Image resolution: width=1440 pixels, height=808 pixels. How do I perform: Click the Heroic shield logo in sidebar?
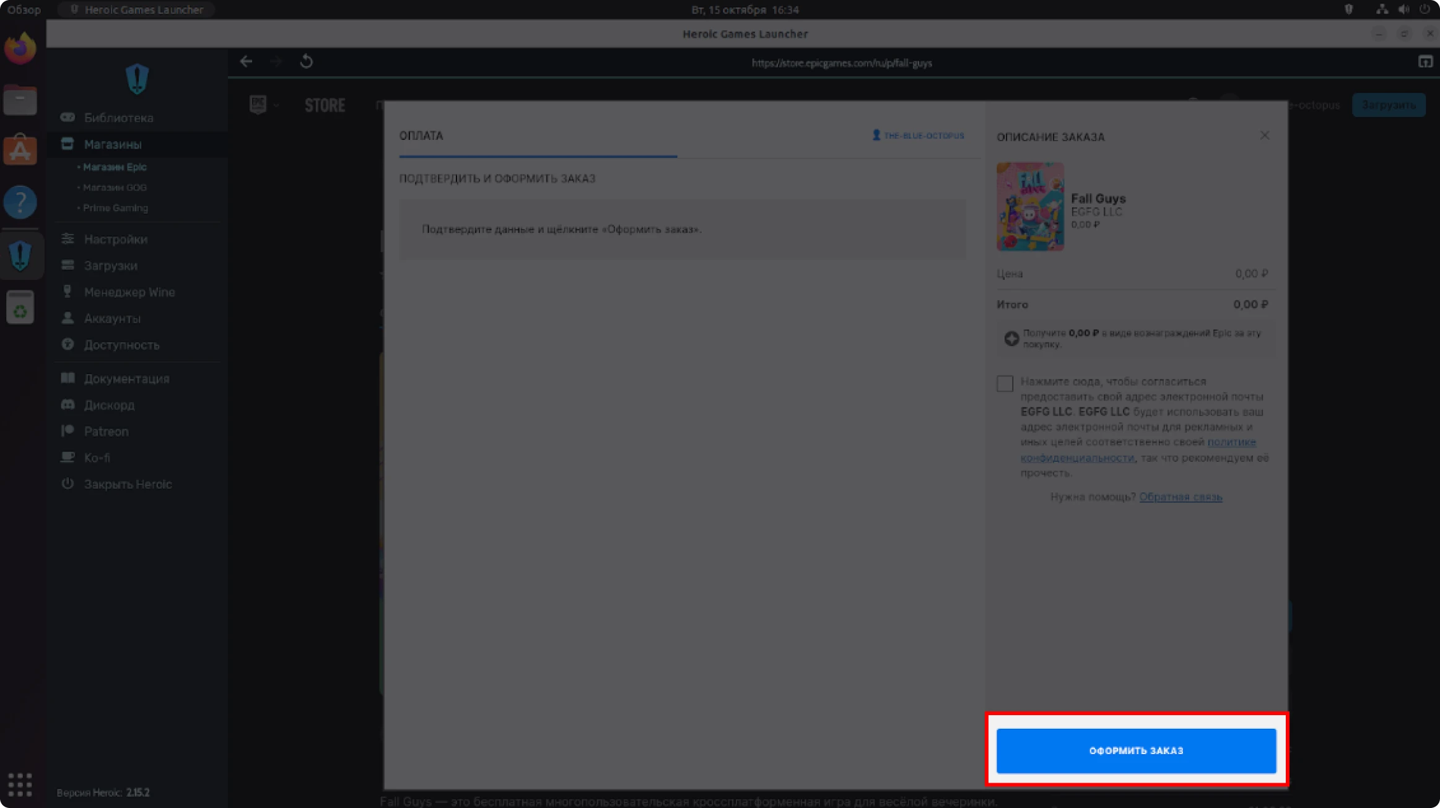[x=137, y=79]
